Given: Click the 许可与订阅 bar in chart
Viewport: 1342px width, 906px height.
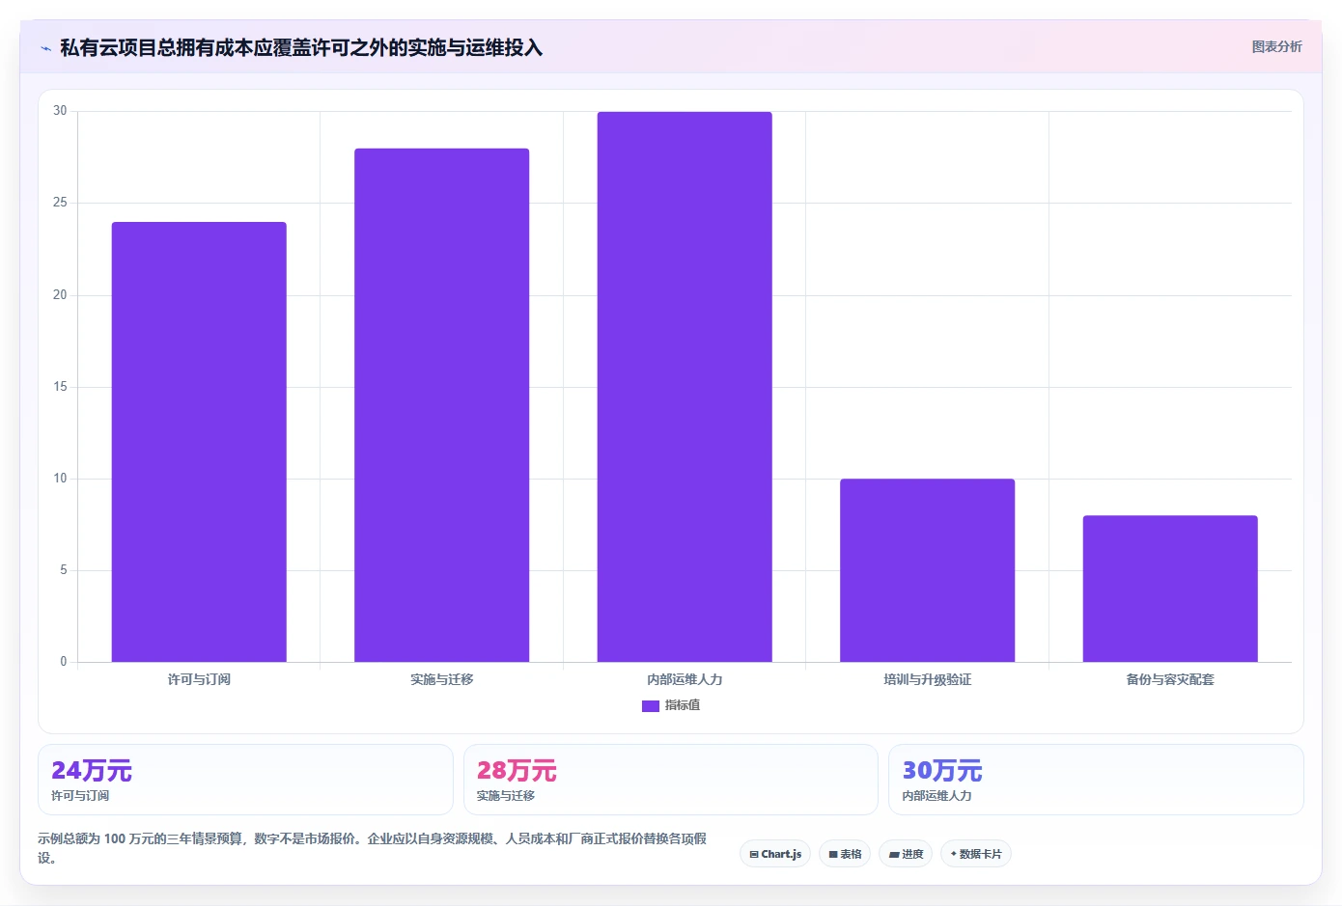Looking at the screenshot, I should tap(199, 442).
